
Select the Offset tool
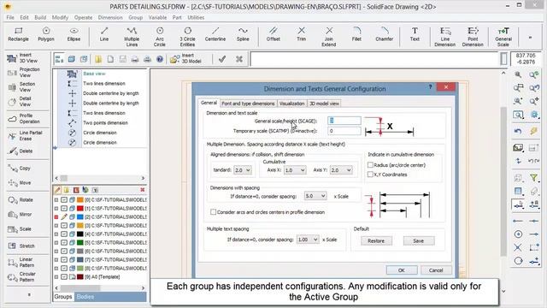tap(273, 34)
